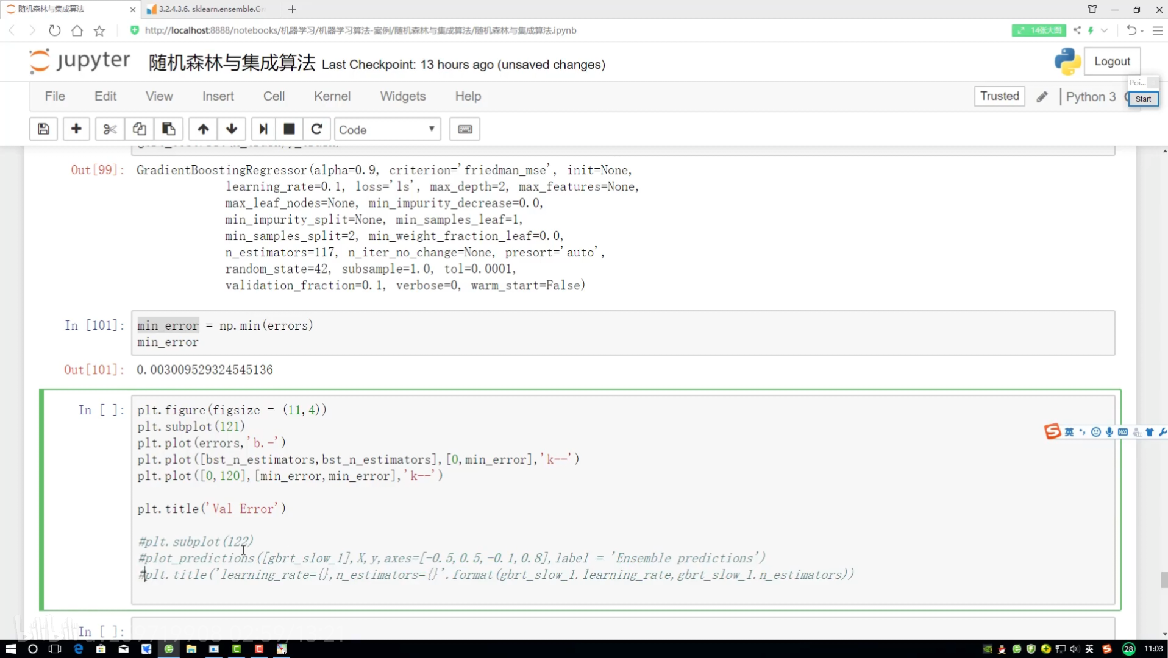Image resolution: width=1168 pixels, height=658 pixels.
Task: Open Microsoft Edge from taskbar
Action: (x=78, y=649)
